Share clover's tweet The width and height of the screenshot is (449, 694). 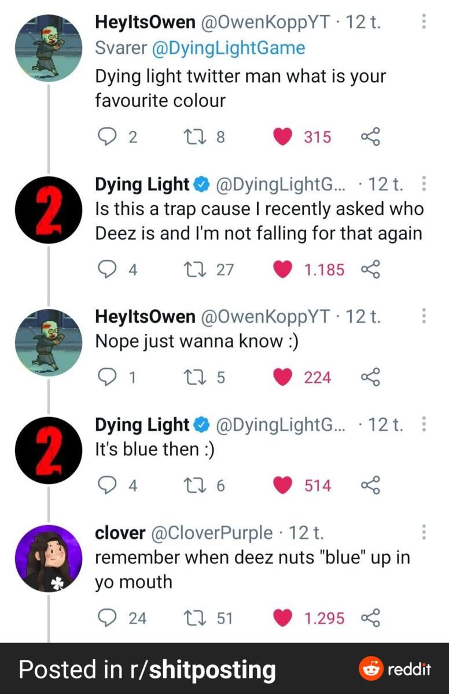pyautogui.click(x=370, y=618)
